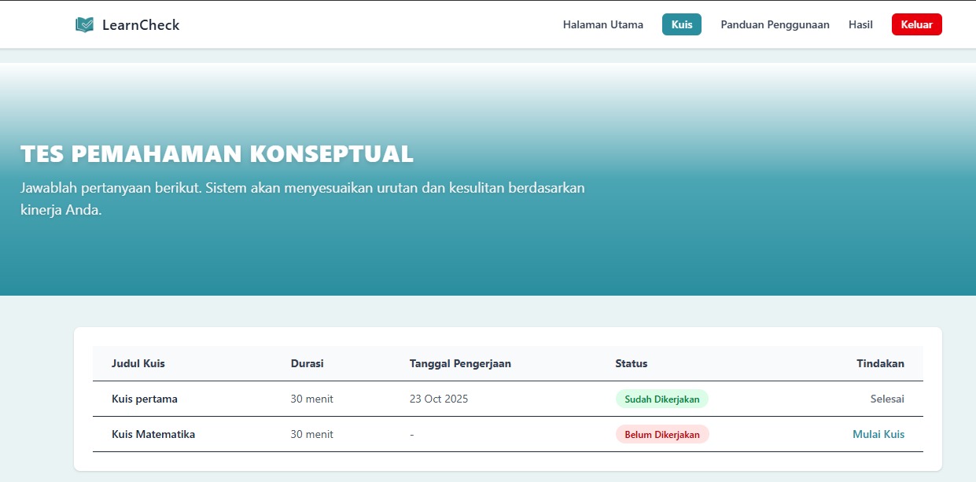Click the Belum Dikerjakan status badge
Viewport: 976px width, 482px height.
(x=662, y=434)
